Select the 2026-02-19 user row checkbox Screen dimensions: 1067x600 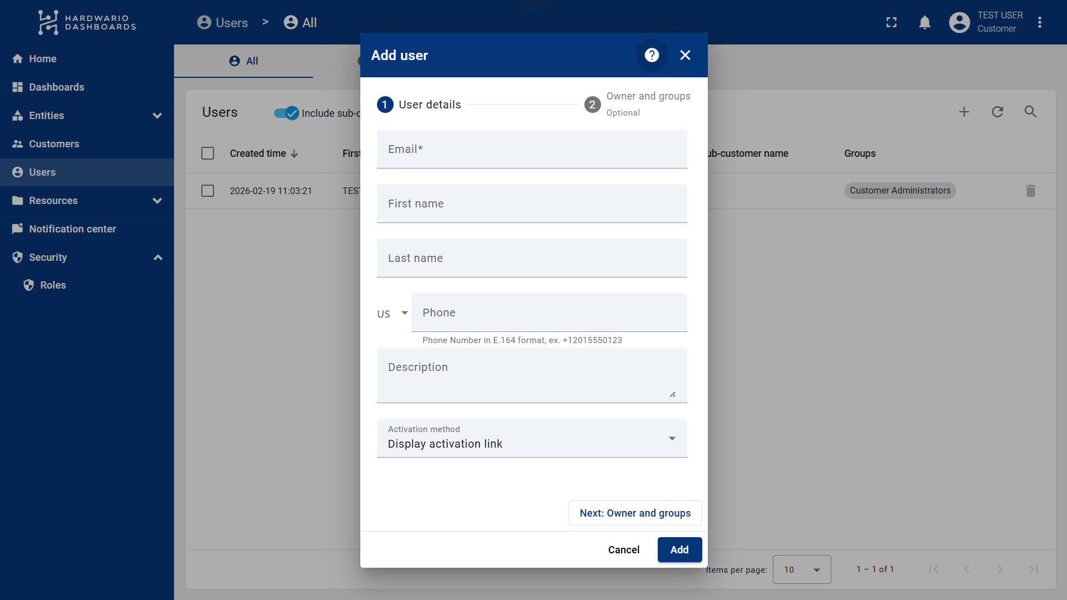(207, 191)
